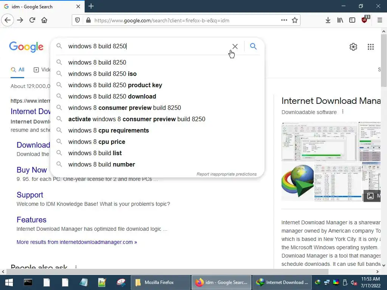
Task: Open More results from internetdownloadmanager.com
Action: point(77,242)
